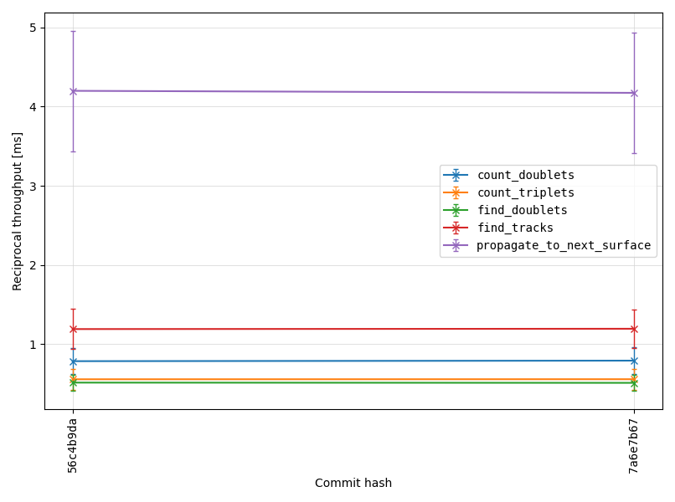Click the 56c4b9da commit hash tick label

(73, 445)
